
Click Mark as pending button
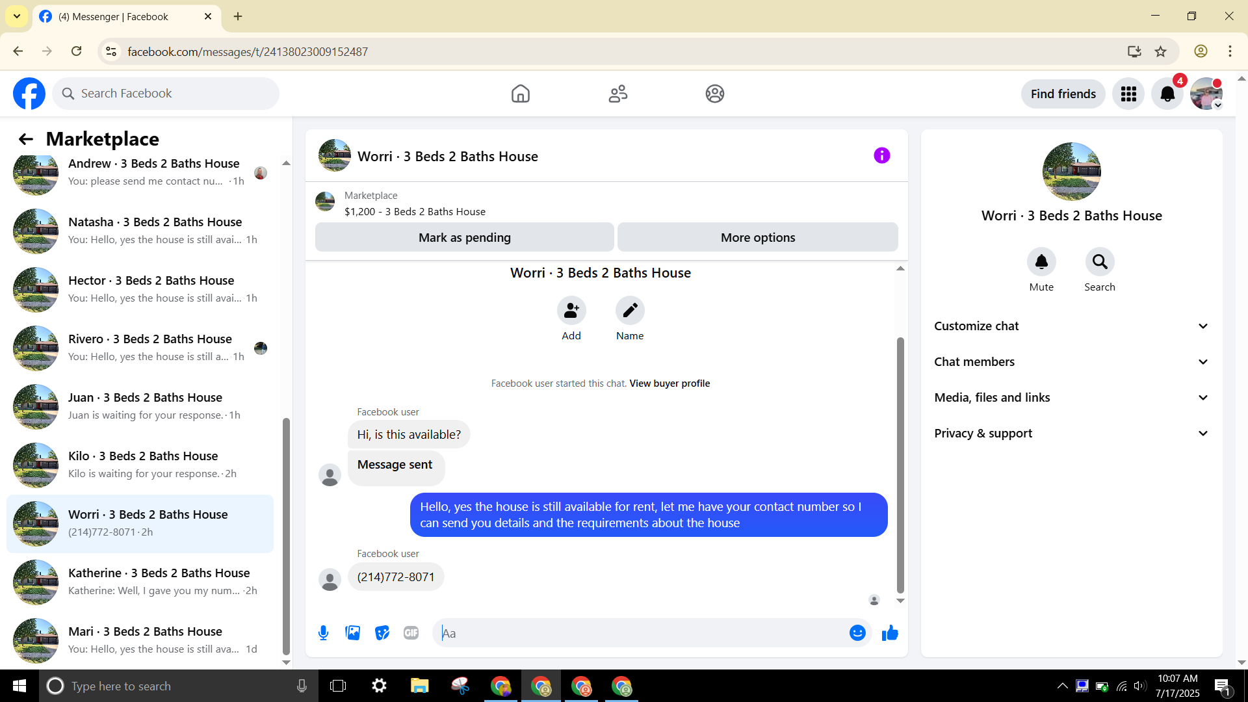point(465,237)
